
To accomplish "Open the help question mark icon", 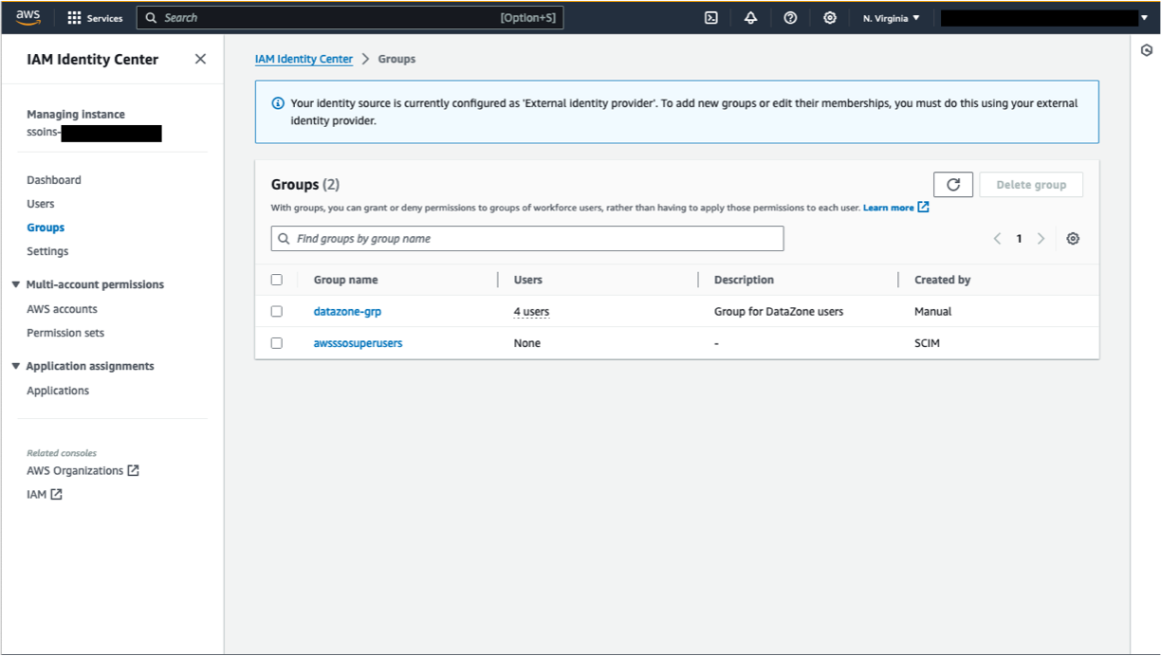I will [790, 17].
